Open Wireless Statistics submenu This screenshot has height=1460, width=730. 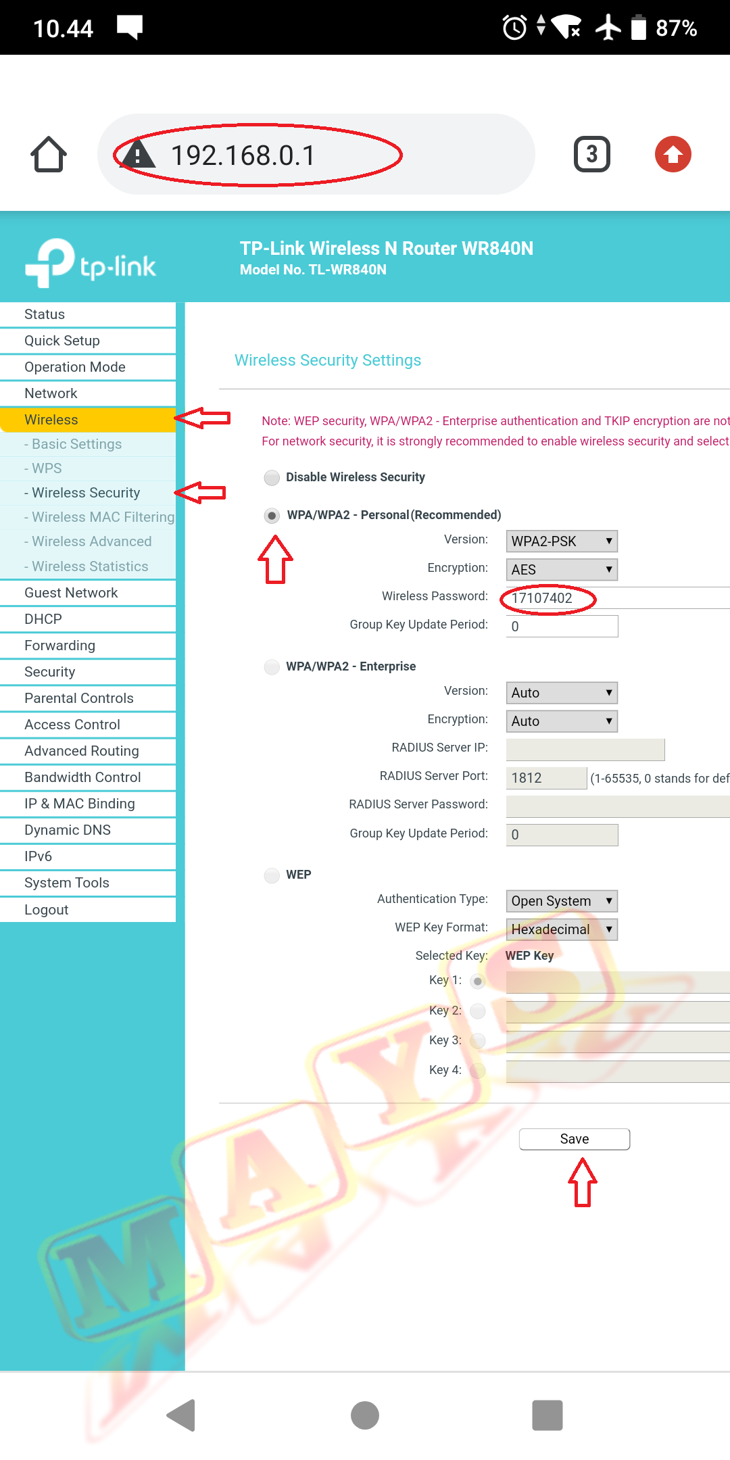click(88, 566)
